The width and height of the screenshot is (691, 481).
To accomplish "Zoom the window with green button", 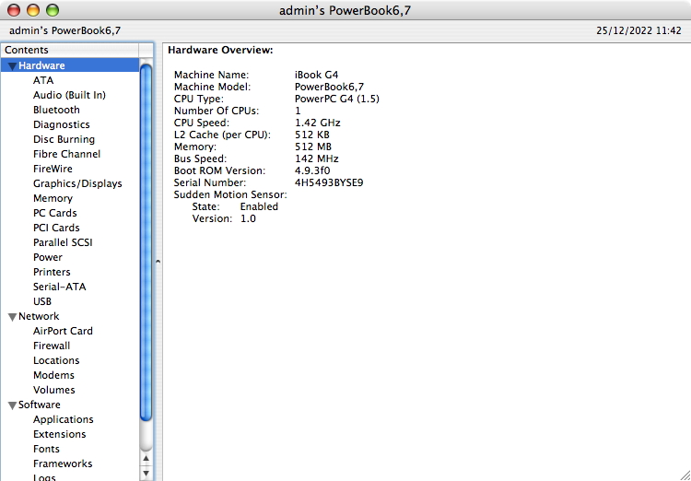I will [x=53, y=10].
